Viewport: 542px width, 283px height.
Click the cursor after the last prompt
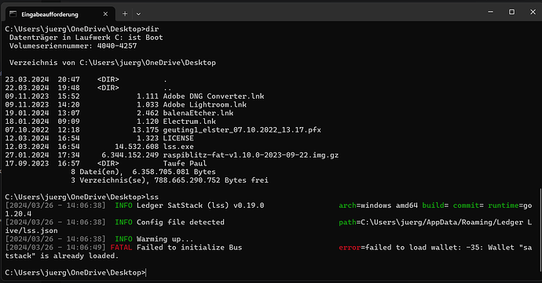click(x=146, y=273)
